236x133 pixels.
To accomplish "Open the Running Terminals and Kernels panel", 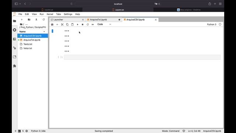I will click(x=15, y=30).
